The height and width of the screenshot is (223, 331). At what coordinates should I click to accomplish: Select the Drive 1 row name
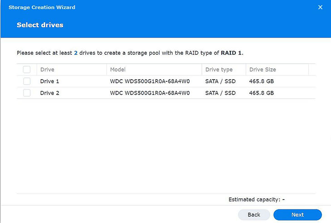coord(49,81)
